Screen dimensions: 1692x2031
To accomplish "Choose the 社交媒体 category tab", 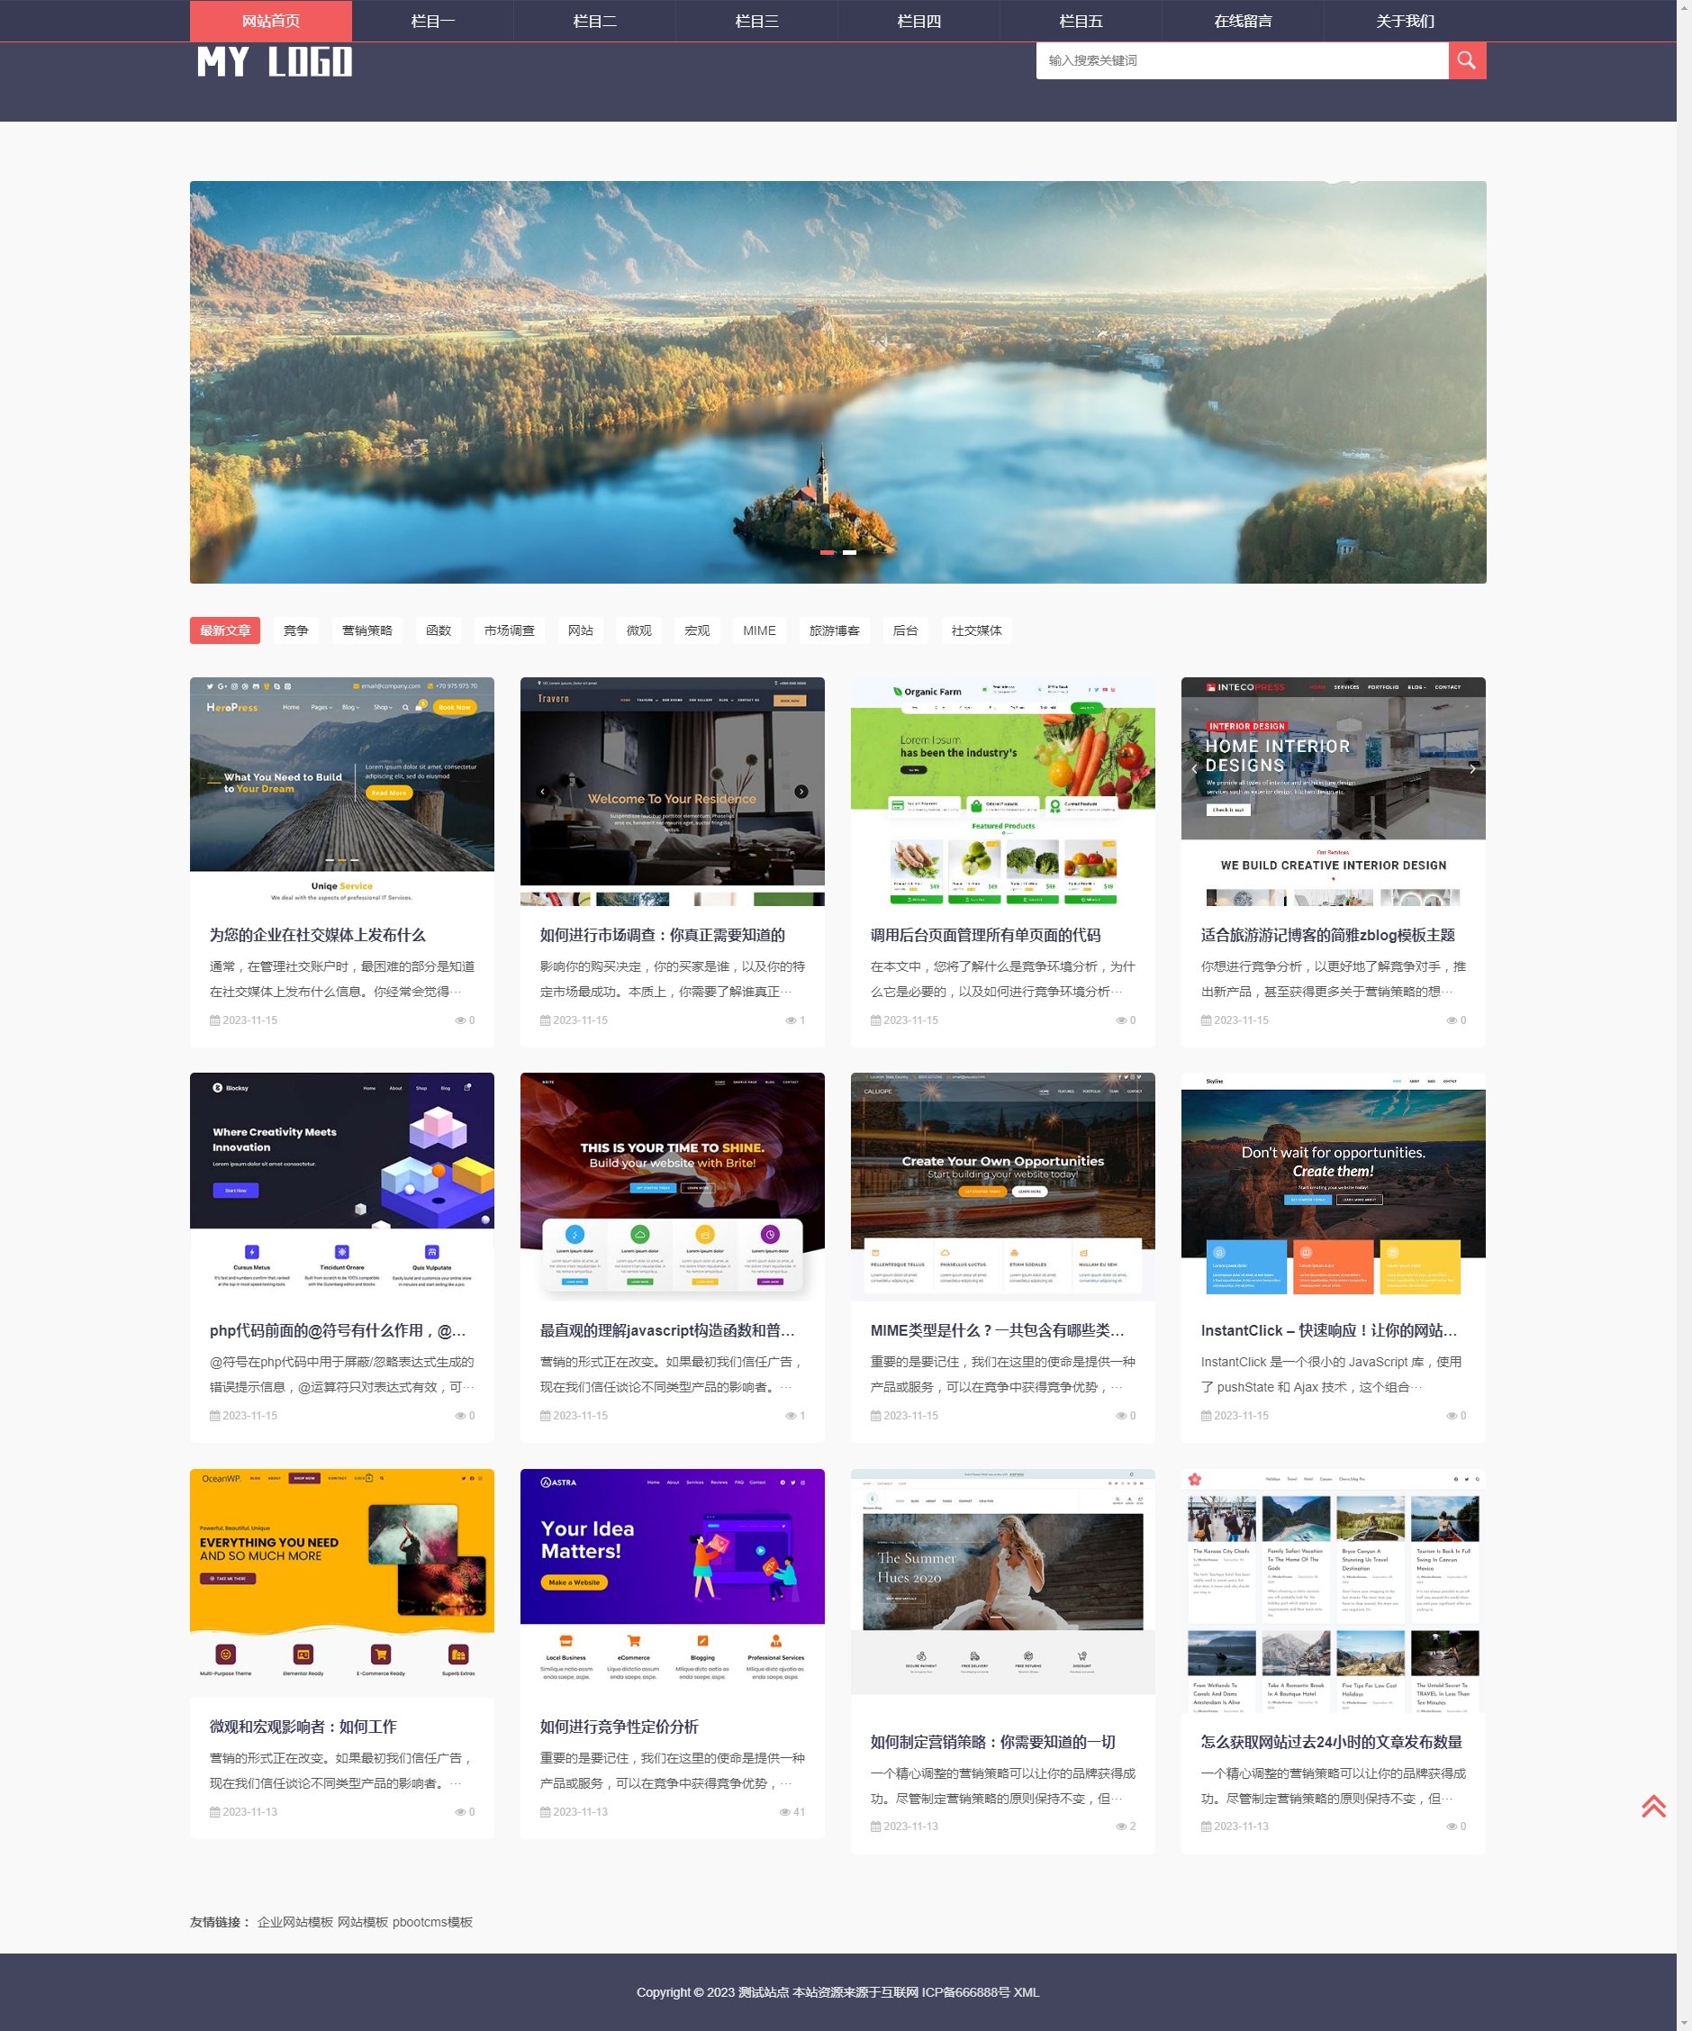I will (x=975, y=630).
